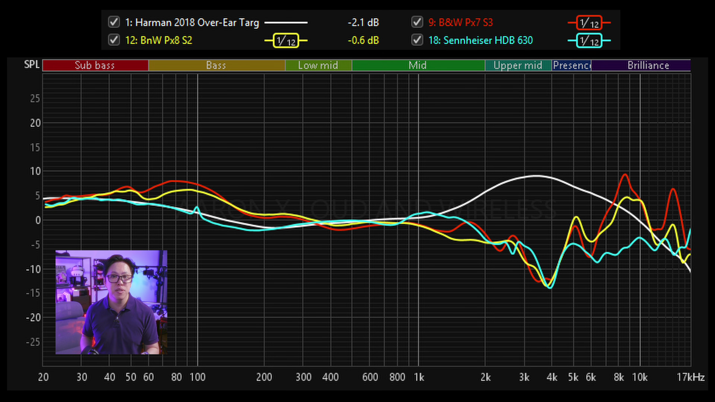Toggle the Sennheiser HDB 630 checkbox
Screen dimensions: 715x402
coord(417,40)
